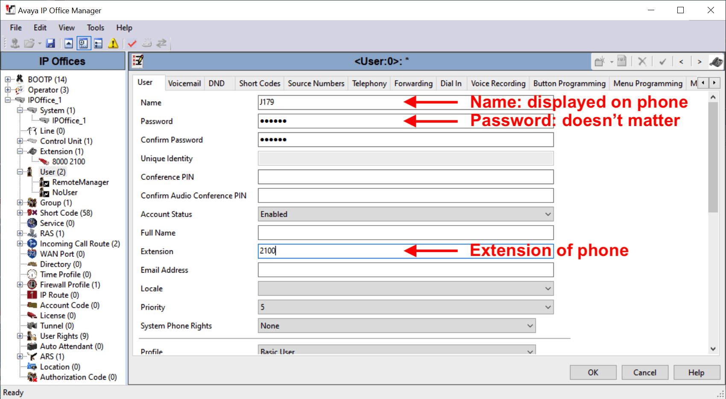Open the View menu
Screen dimensions: 726x399
pos(67,28)
